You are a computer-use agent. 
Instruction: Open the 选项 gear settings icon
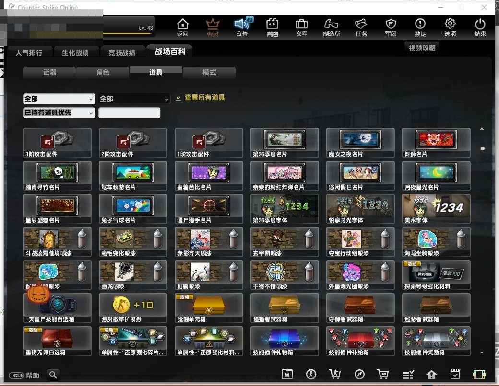(450, 28)
